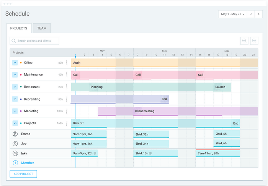Expand the Restaurant project row
Image resolution: width=268 pixels, height=186 pixels.
tap(15, 87)
